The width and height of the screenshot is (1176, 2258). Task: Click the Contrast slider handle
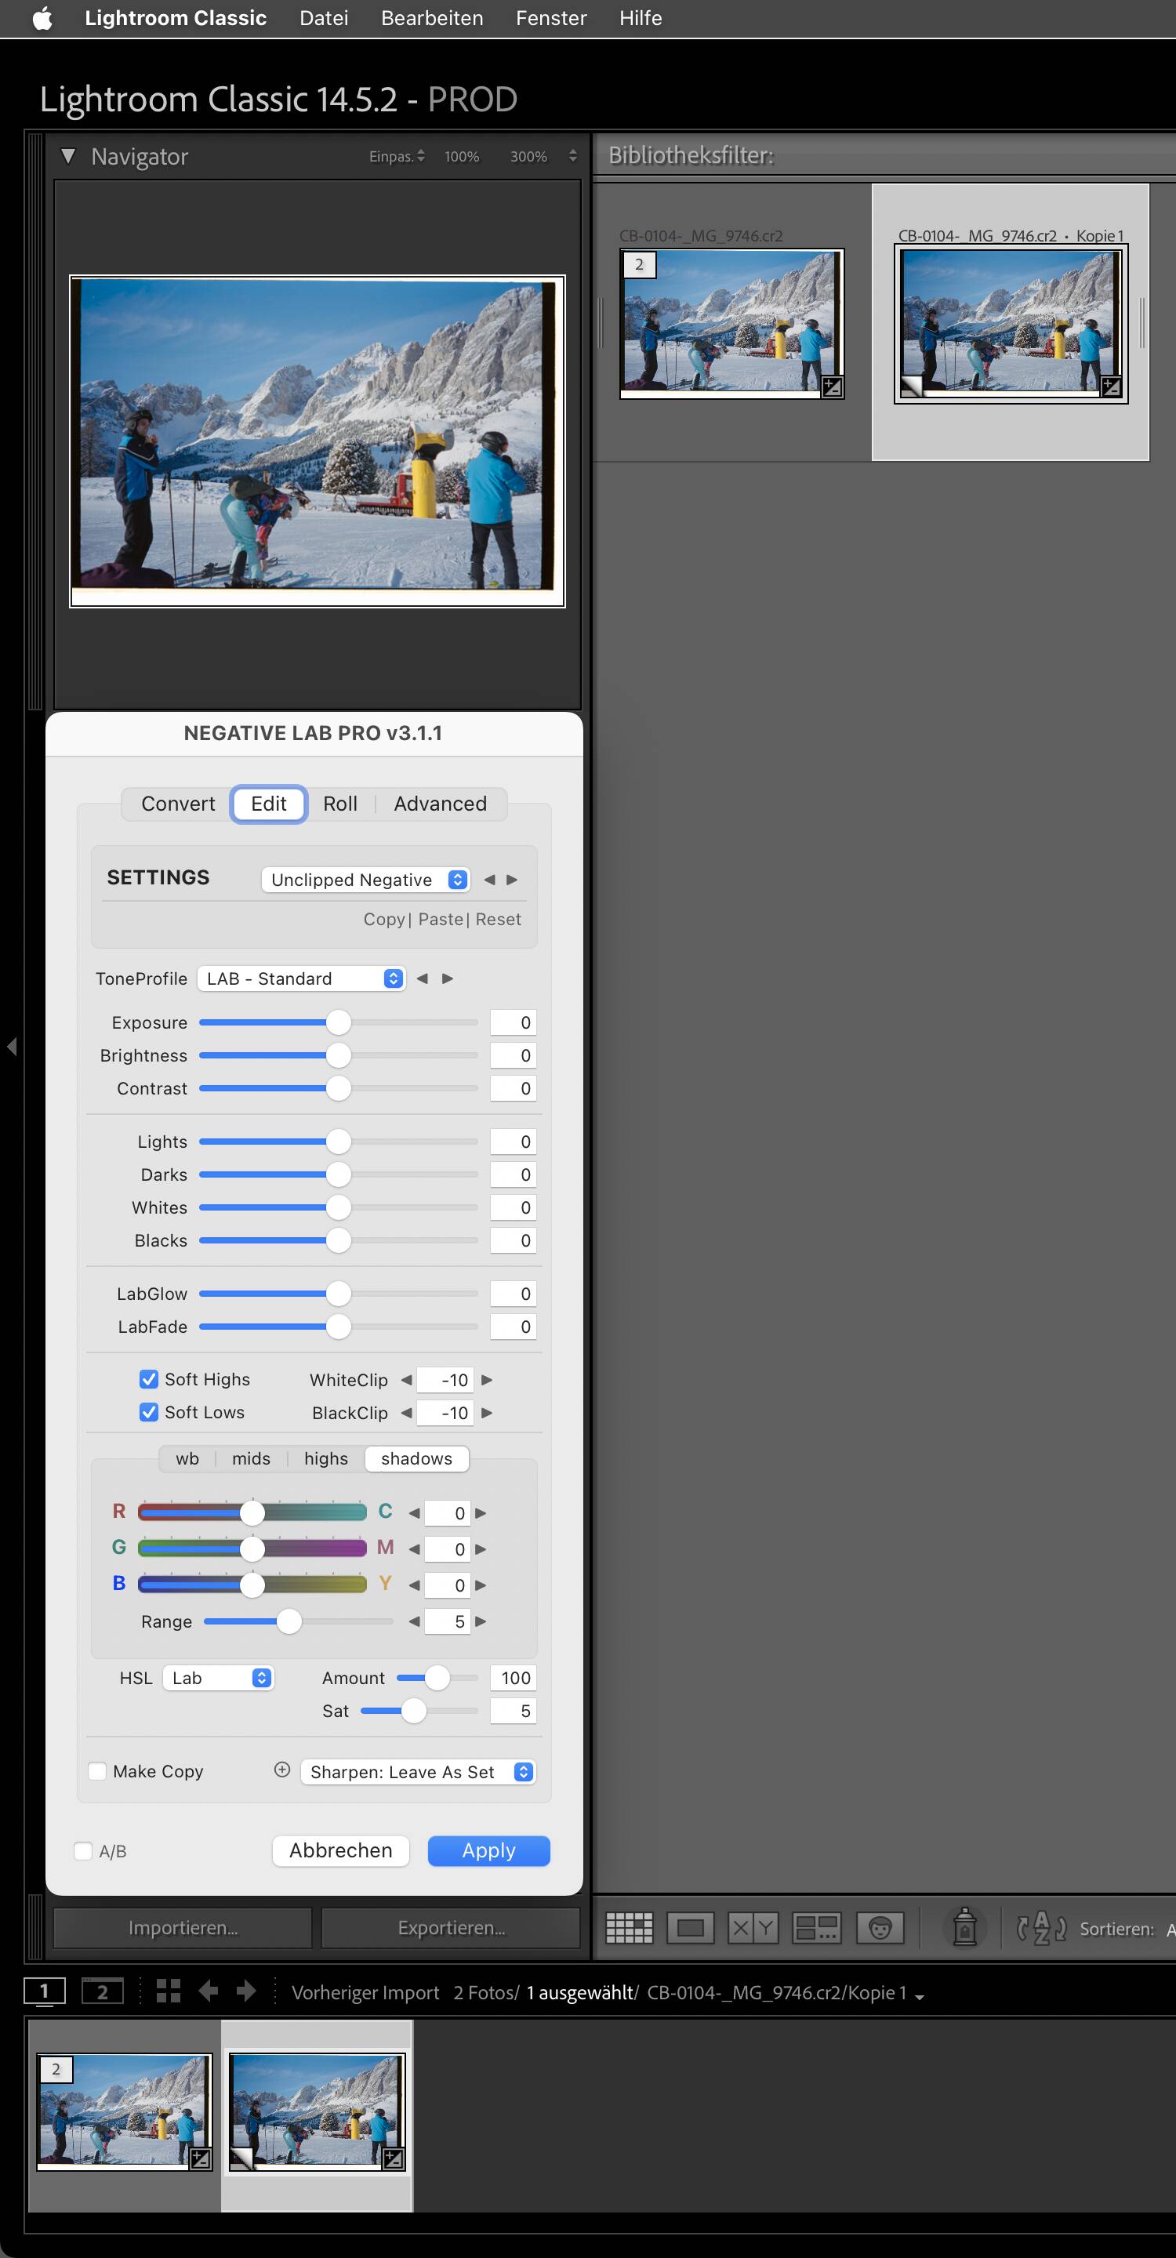tap(338, 1087)
